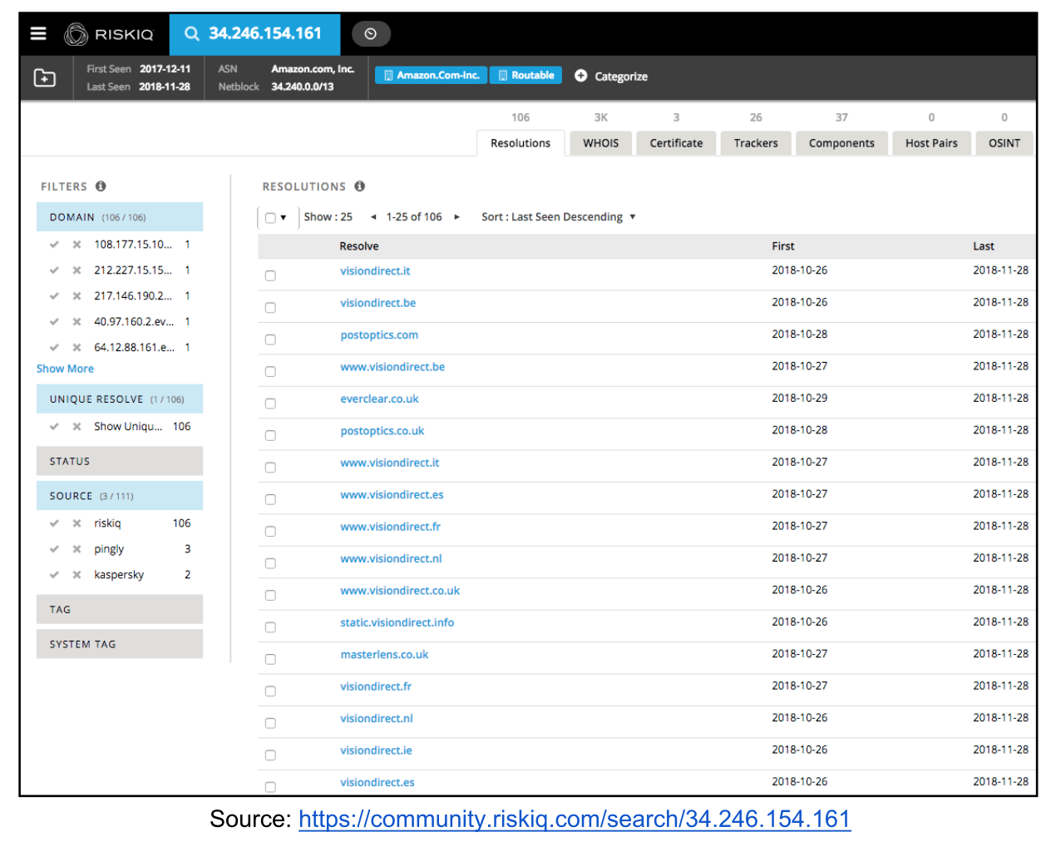Open the community.riskiq.com source link

(575, 820)
